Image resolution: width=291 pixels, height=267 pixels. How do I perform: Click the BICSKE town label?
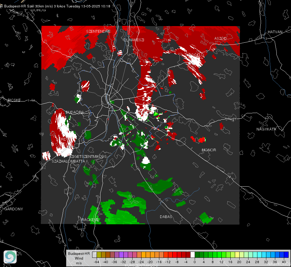(x=14, y=100)
